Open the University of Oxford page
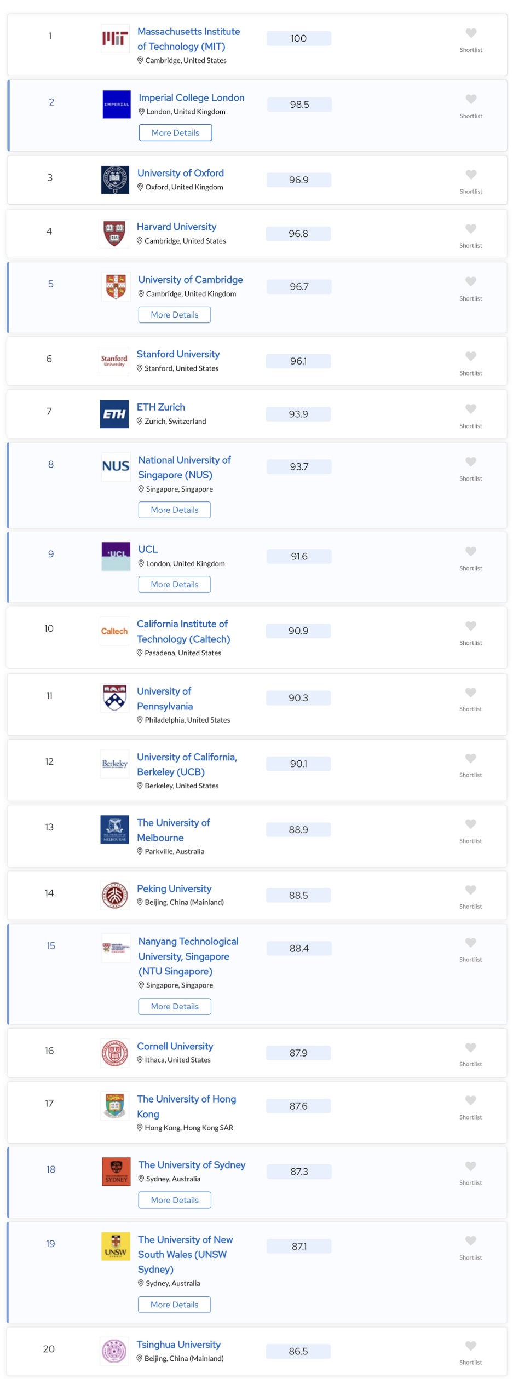513x1379 pixels. tap(180, 173)
